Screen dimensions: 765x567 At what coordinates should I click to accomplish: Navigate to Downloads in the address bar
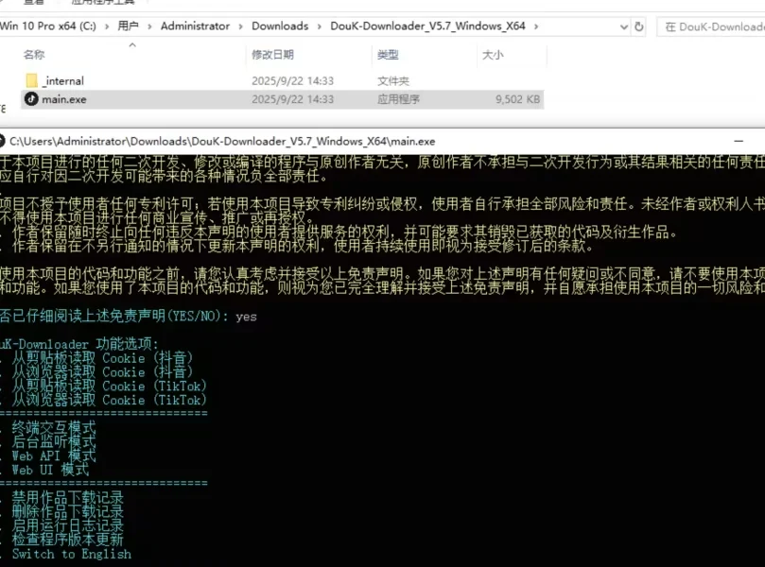[x=280, y=26]
